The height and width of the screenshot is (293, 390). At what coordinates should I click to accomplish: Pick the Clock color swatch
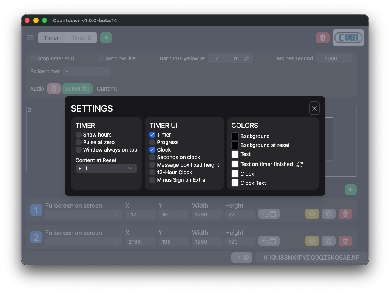coord(235,174)
